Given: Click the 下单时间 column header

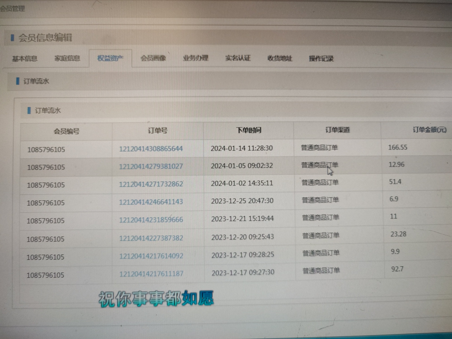Looking at the screenshot, I should (x=249, y=130).
